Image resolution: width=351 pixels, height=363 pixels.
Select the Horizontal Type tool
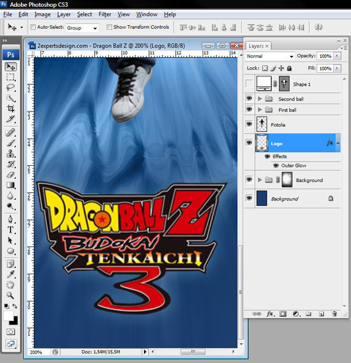click(x=10, y=230)
